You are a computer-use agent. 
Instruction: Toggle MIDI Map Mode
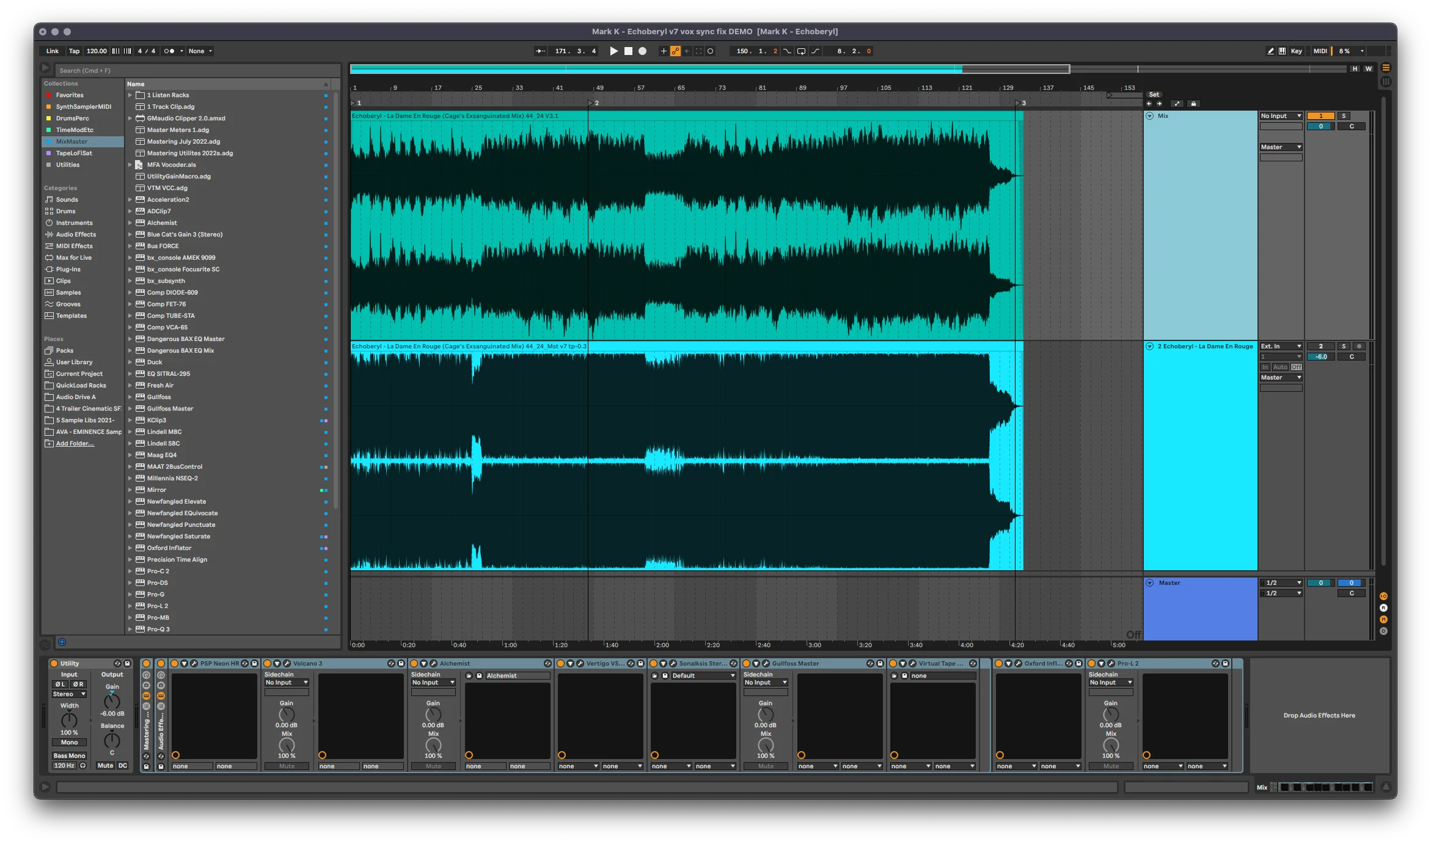[1320, 51]
